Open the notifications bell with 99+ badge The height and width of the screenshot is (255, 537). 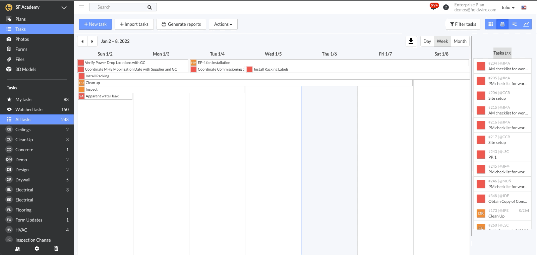tap(433, 7)
